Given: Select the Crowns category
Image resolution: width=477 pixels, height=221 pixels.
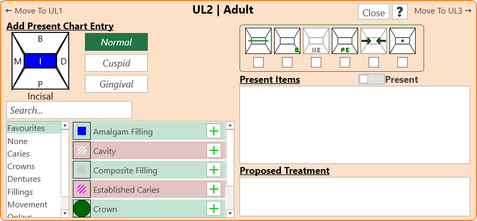Looking at the screenshot, I should 21,167.
